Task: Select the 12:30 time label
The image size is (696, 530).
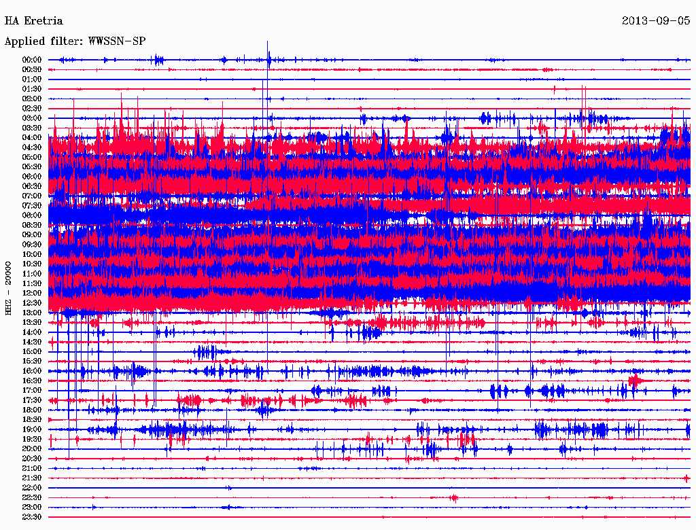Action: (x=32, y=303)
